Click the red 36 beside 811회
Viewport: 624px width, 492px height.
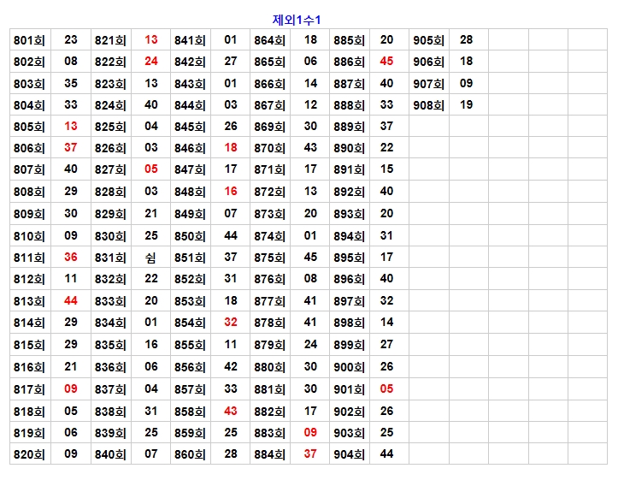71,258
